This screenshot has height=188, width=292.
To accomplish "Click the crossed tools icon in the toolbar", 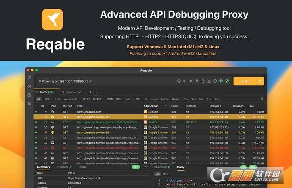I will click(x=191, y=81).
